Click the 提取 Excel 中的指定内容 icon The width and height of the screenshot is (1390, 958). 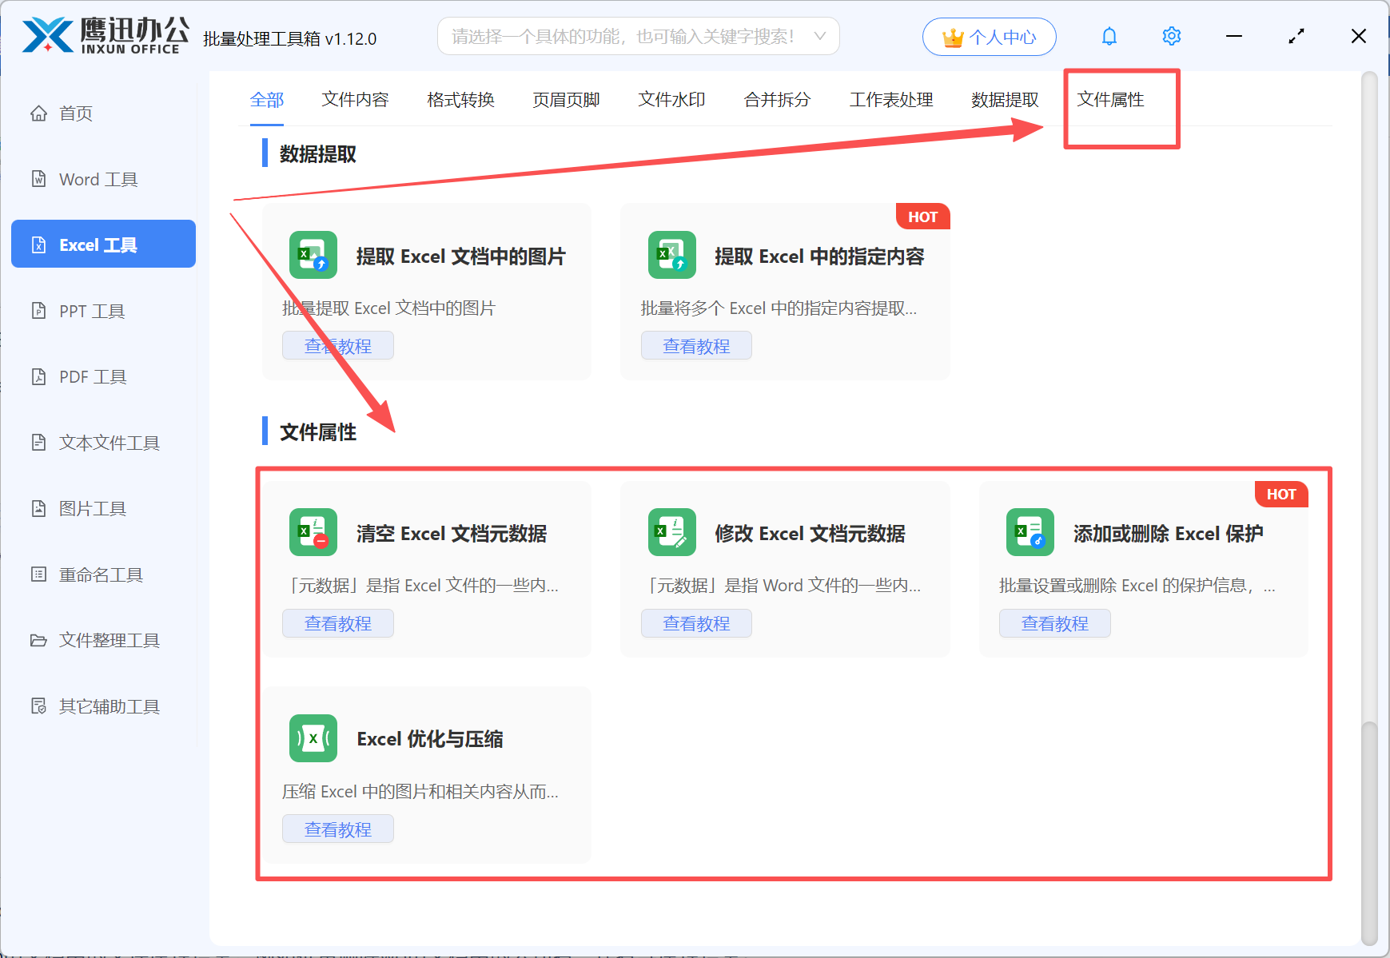[x=671, y=256]
